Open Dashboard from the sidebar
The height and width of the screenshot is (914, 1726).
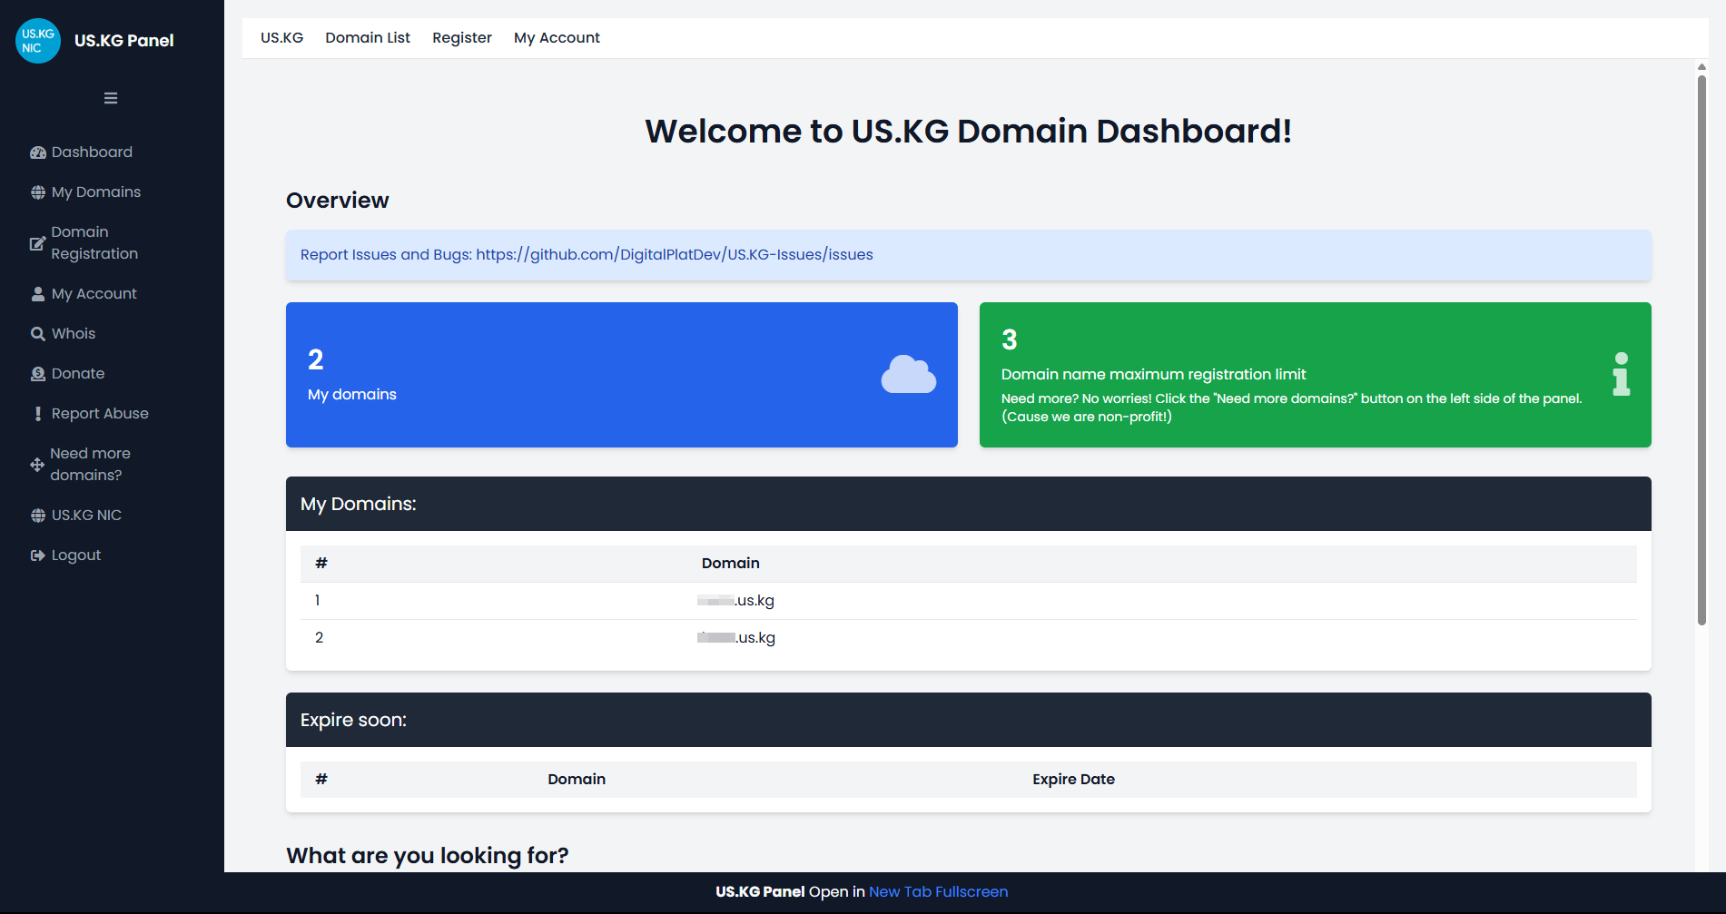pos(91,152)
